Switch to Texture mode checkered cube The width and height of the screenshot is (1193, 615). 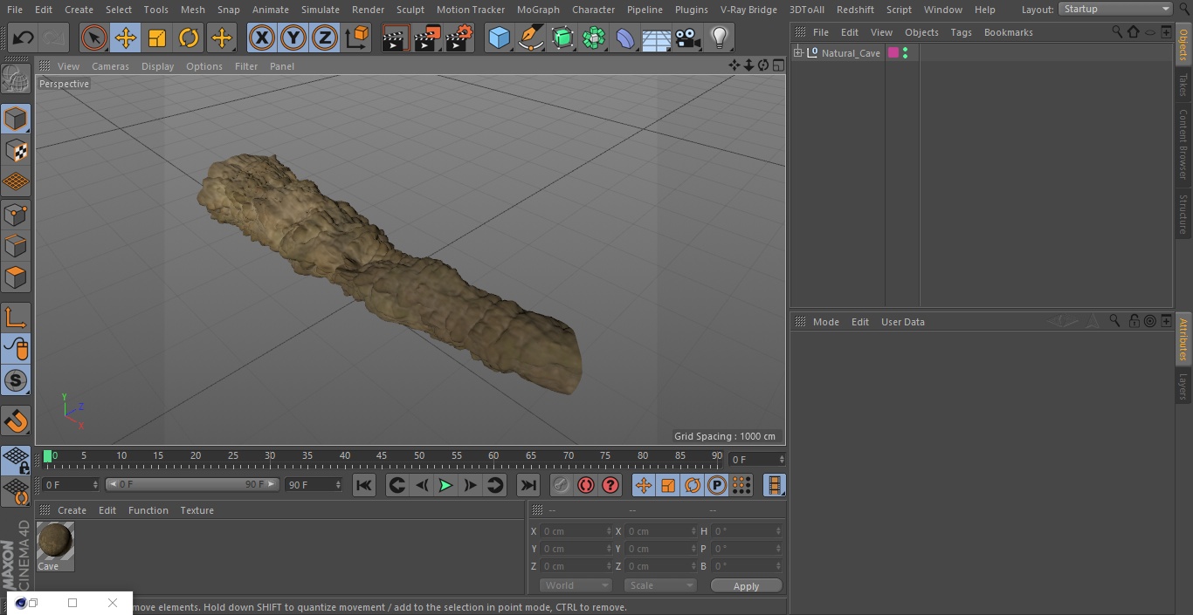pos(16,150)
